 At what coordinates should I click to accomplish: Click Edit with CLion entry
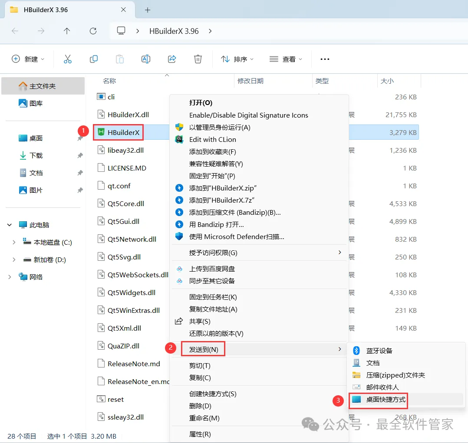[x=213, y=140]
